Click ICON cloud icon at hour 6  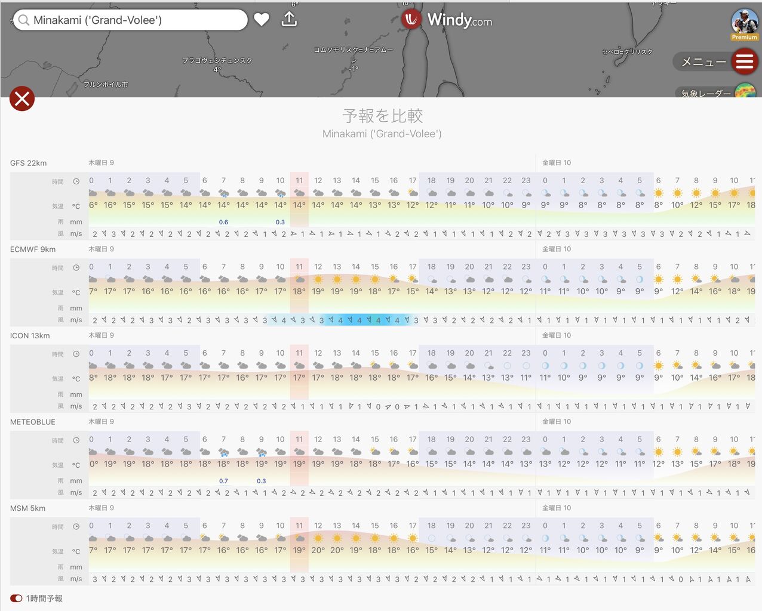tap(205, 366)
